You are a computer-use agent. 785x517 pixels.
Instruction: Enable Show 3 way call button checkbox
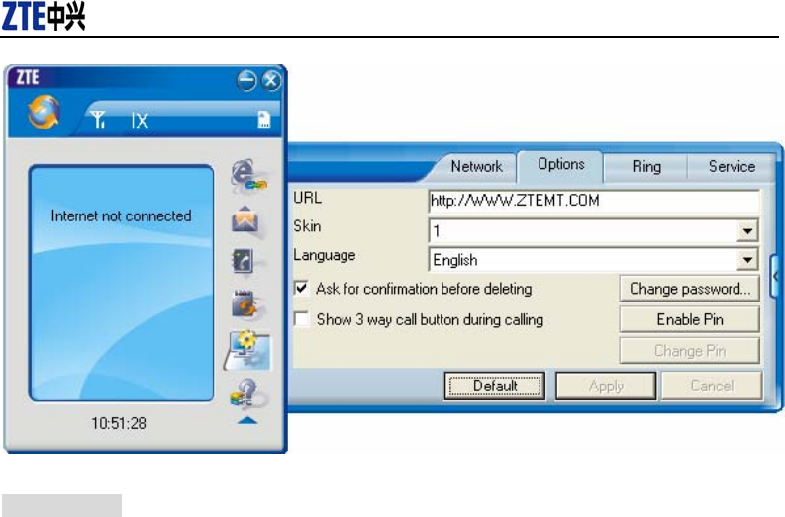(301, 319)
